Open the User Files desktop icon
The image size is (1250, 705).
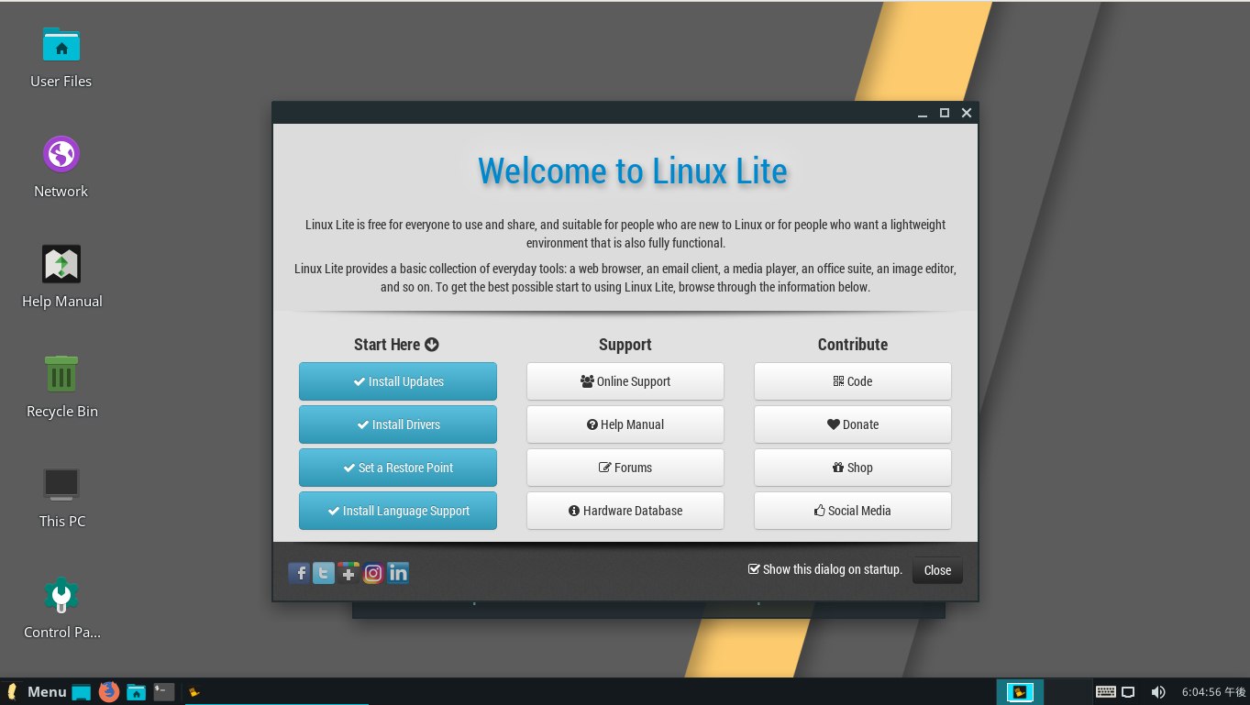pos(61,57)
